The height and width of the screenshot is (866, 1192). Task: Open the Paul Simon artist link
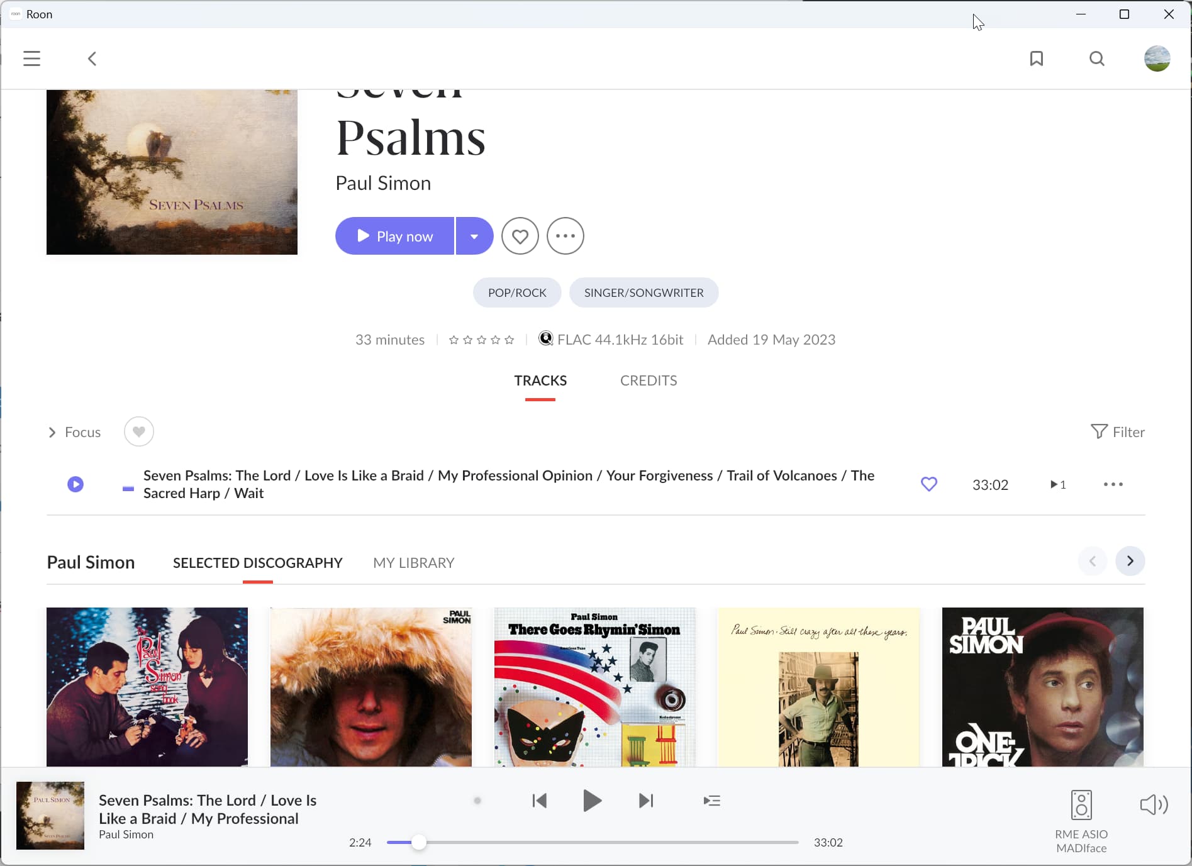click(383, 183)
